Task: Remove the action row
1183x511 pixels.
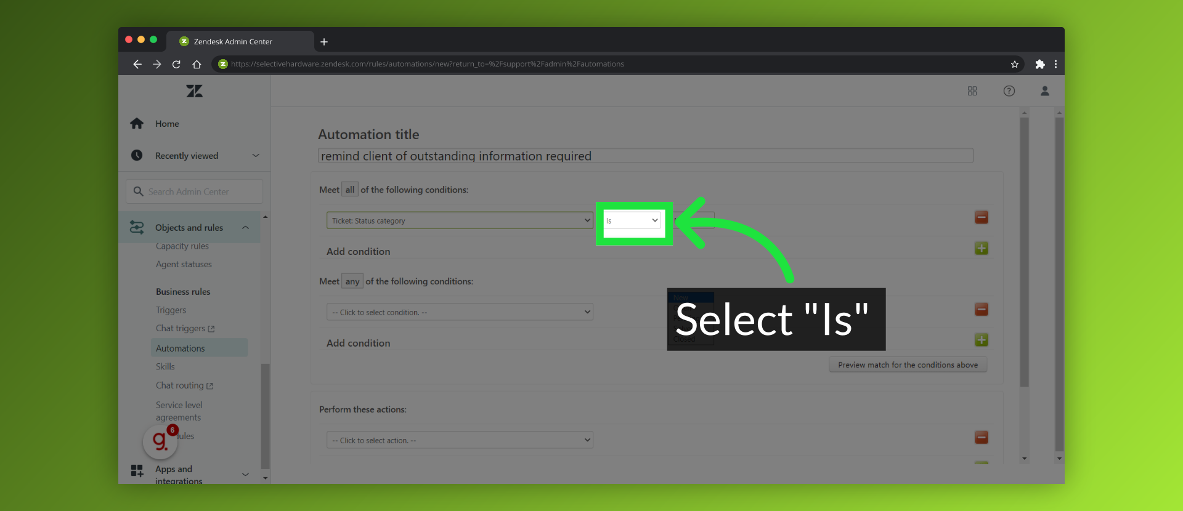Action: click(982, 437)
